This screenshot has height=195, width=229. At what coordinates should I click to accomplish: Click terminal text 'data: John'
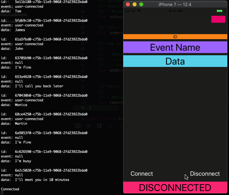click(x=12, y=48)
